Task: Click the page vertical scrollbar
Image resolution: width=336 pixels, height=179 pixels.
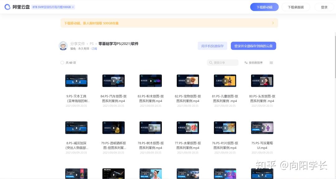Action: click(x=335, y=57)
